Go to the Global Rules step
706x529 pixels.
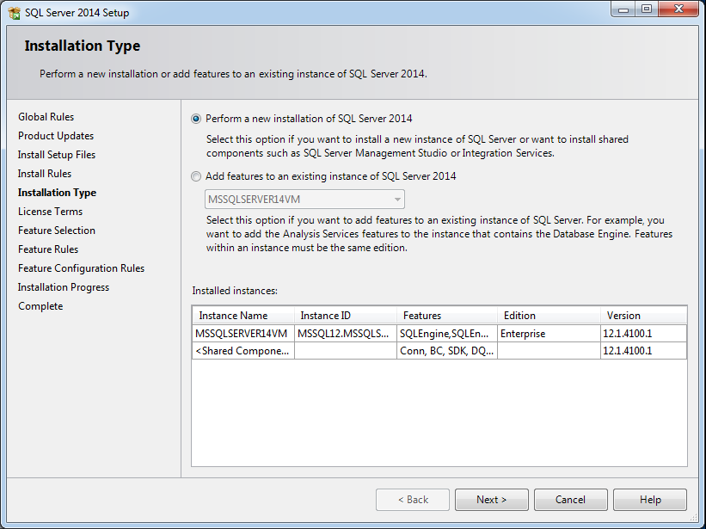pyautogui.click(x=46, y=117)
